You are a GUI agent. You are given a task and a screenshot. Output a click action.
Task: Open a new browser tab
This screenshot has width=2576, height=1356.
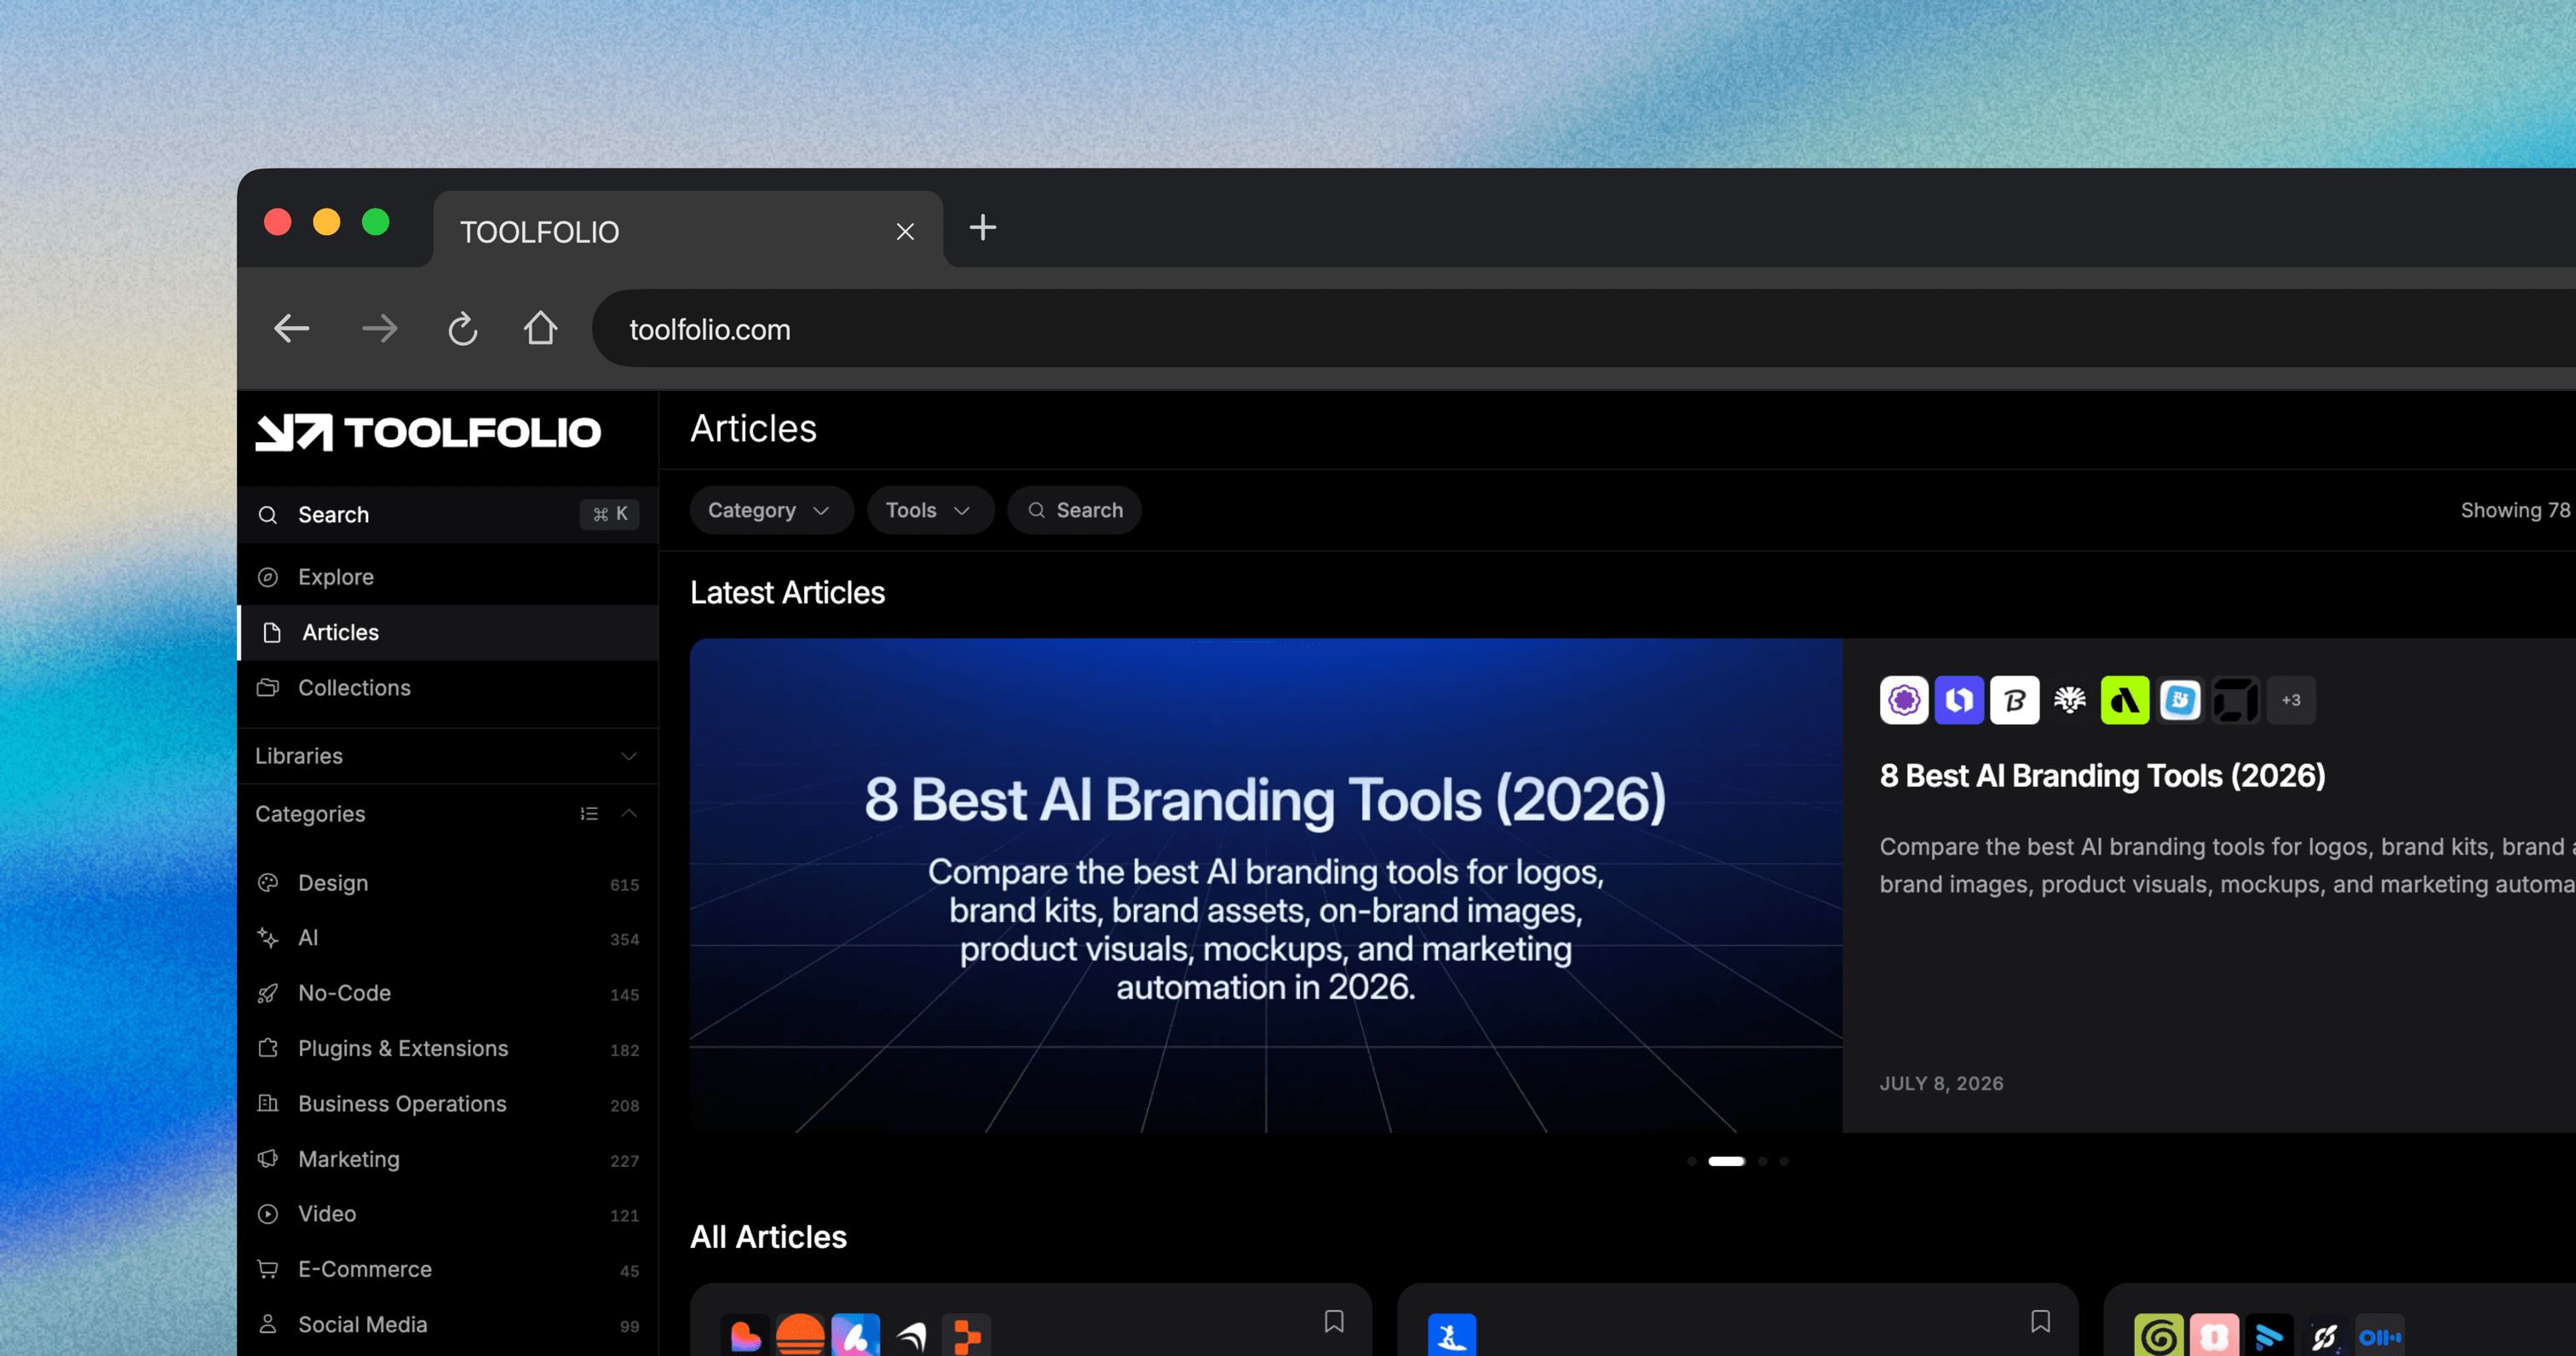[983, 228]
